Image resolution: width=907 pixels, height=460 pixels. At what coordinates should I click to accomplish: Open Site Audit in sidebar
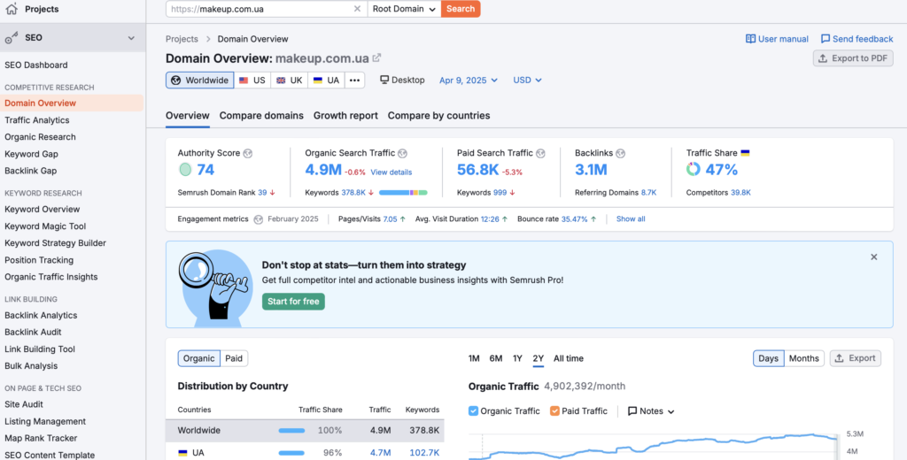click(24, 404)
